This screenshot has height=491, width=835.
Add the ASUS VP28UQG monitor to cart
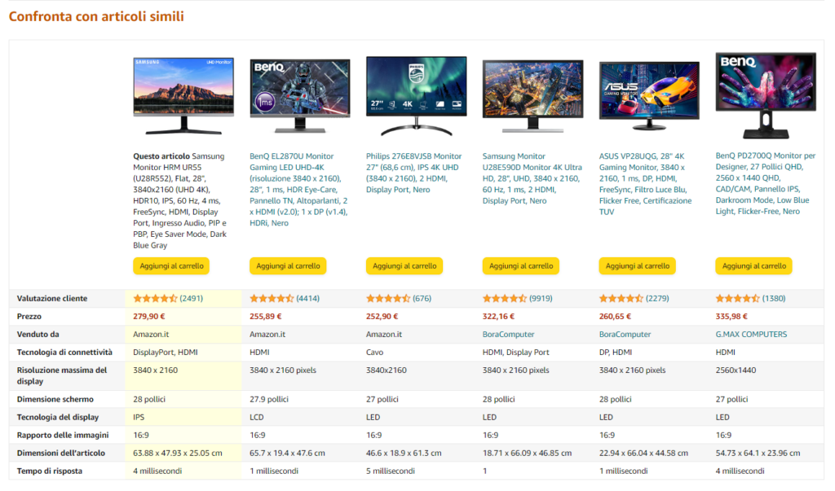638,266
